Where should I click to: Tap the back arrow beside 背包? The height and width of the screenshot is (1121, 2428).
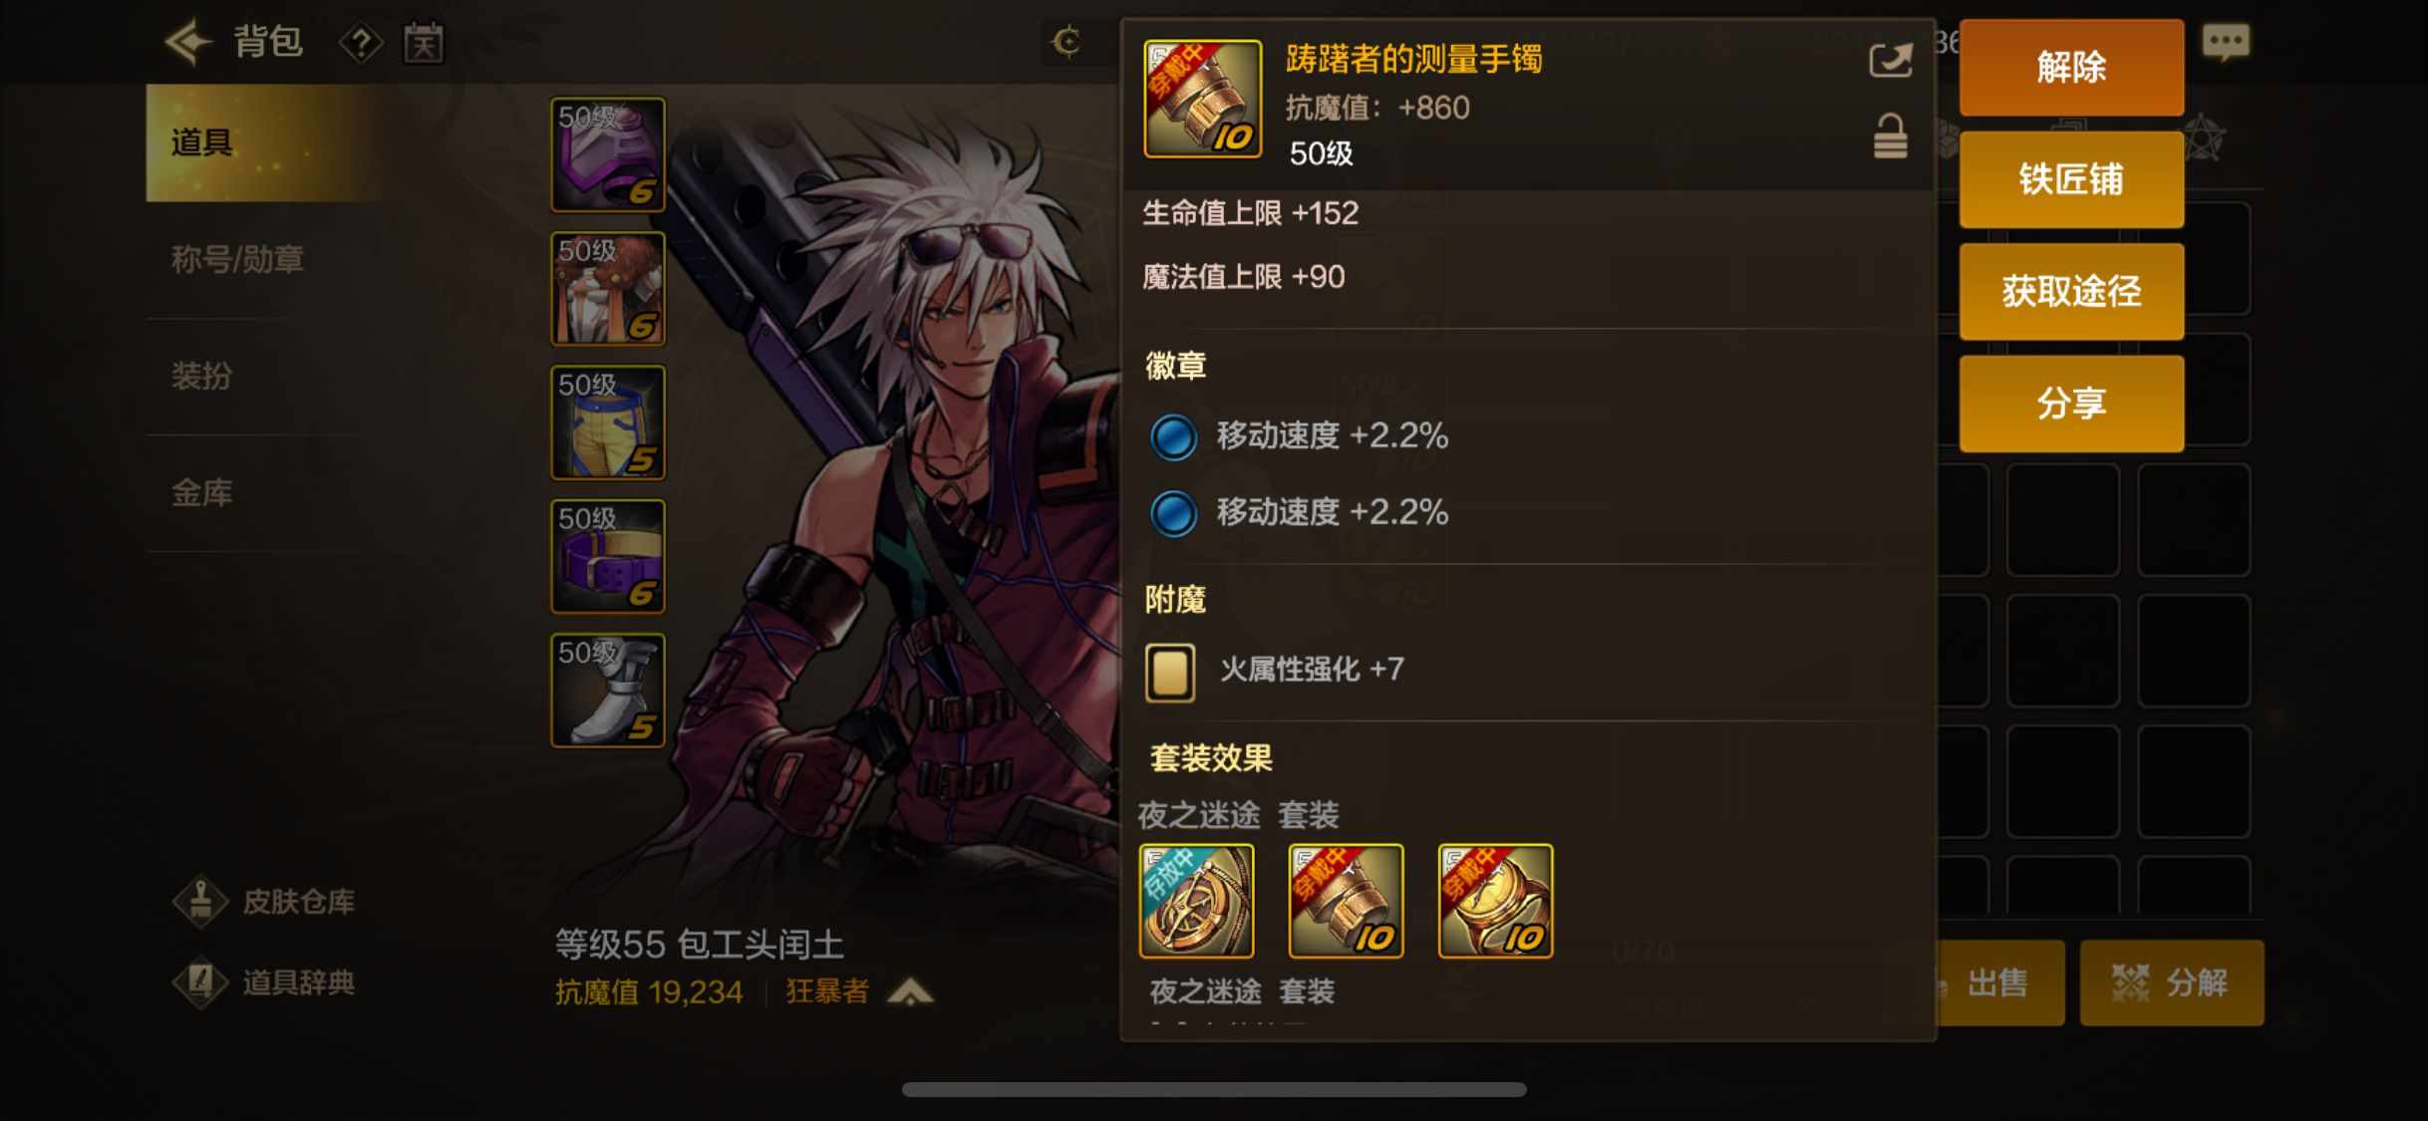point(189,42)
